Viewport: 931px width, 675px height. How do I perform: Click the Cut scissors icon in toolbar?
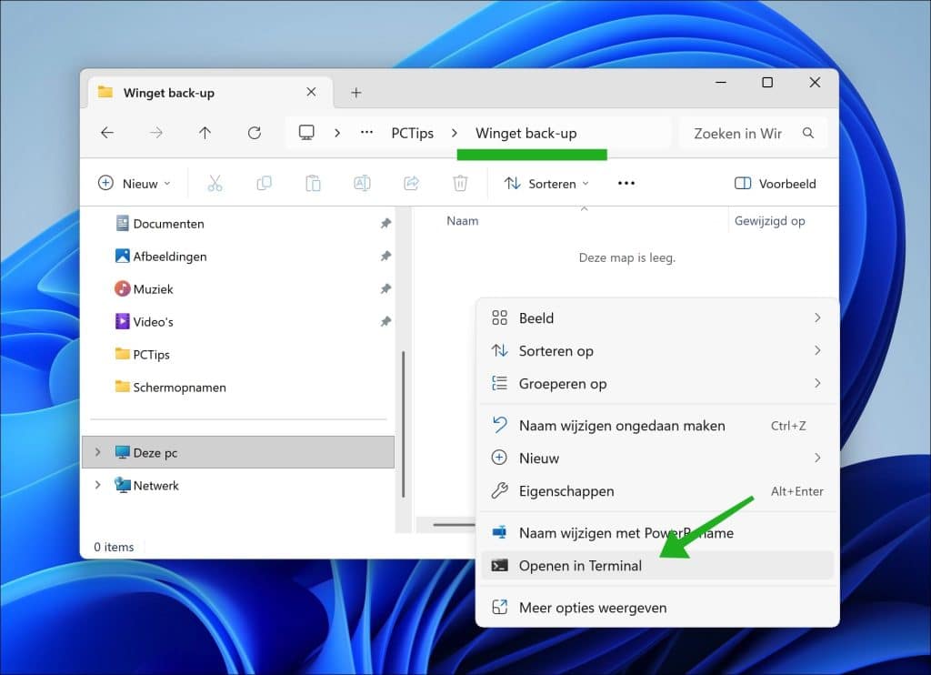pos(215,183)
